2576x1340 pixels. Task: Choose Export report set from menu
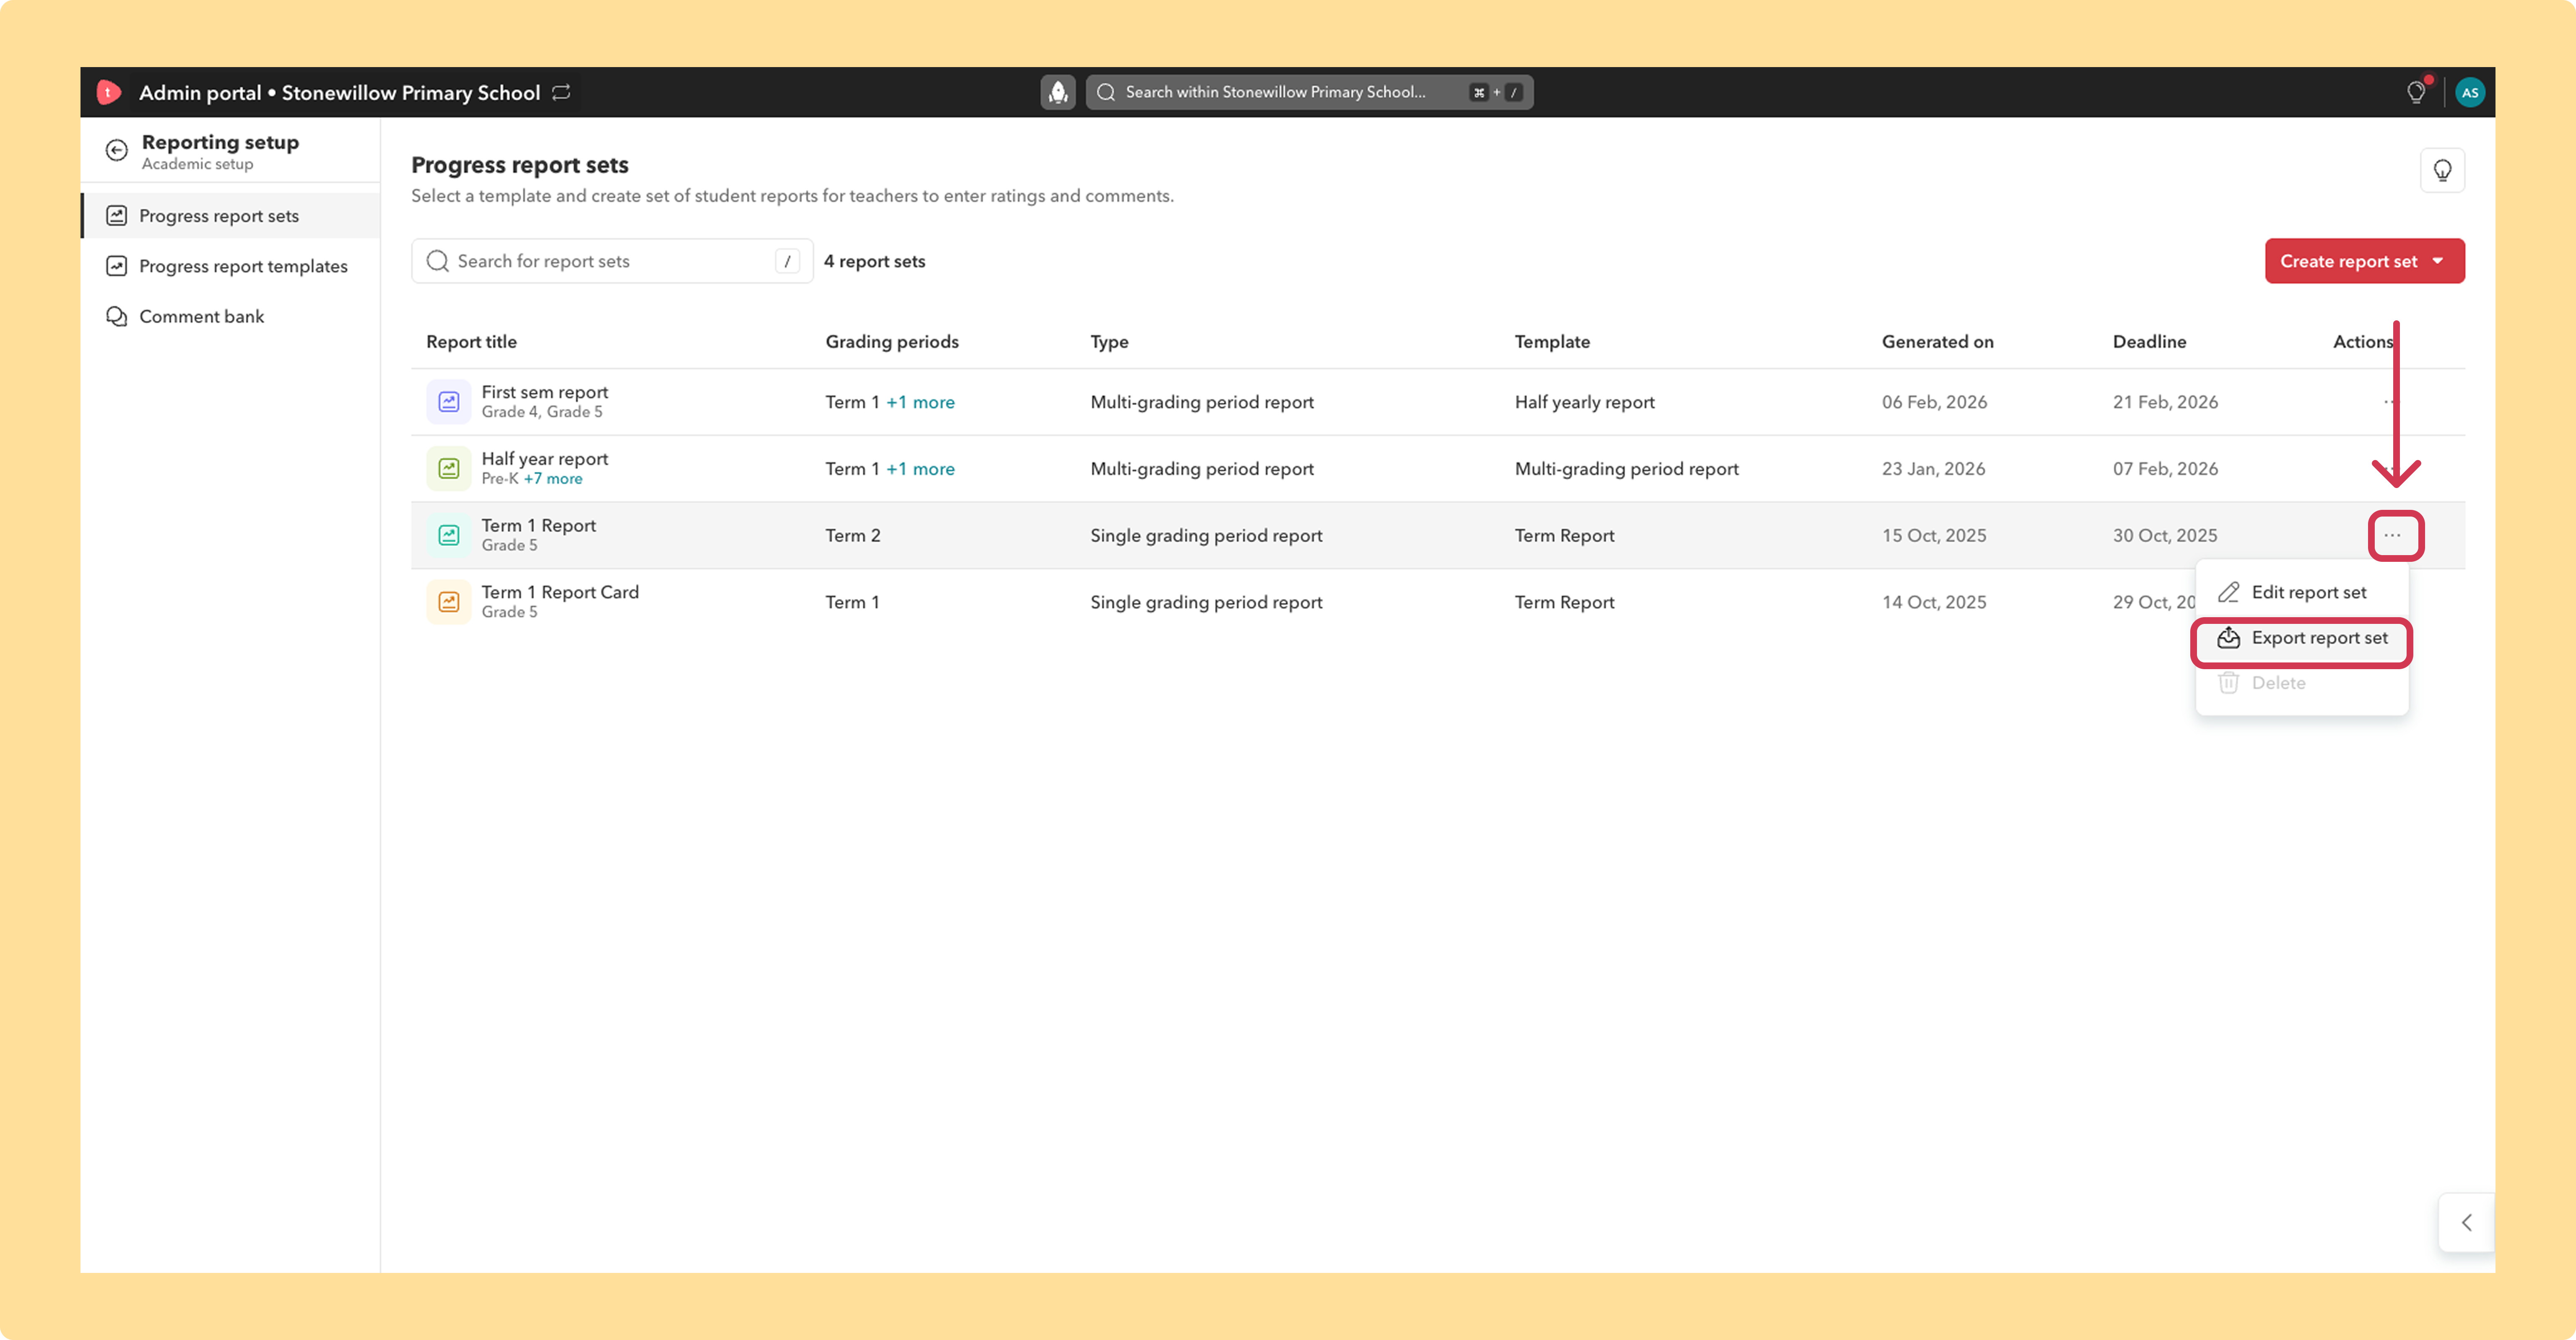(x=2301, y=638)
